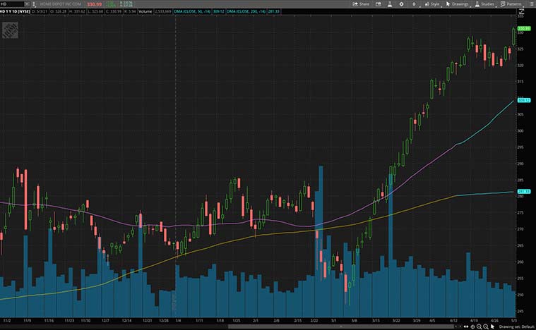Open the hamburger menu at top right
The width and height of the screenshot is (536, 330).
[530, 4]
